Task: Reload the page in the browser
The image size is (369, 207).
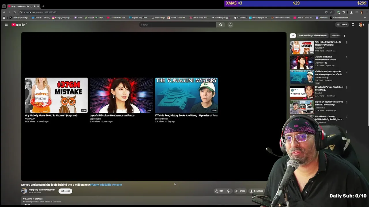Action: 14,12
